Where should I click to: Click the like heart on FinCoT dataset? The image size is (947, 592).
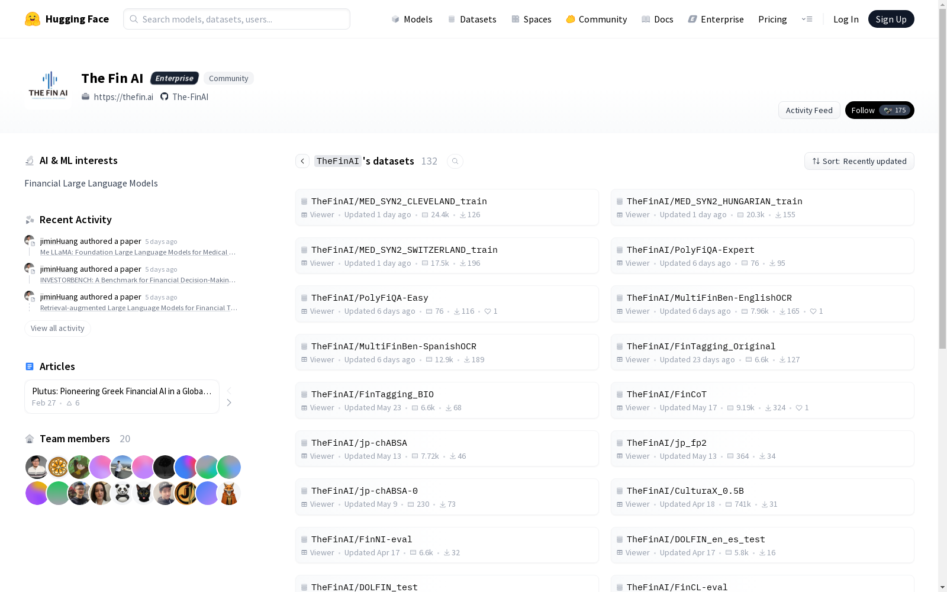799,408
